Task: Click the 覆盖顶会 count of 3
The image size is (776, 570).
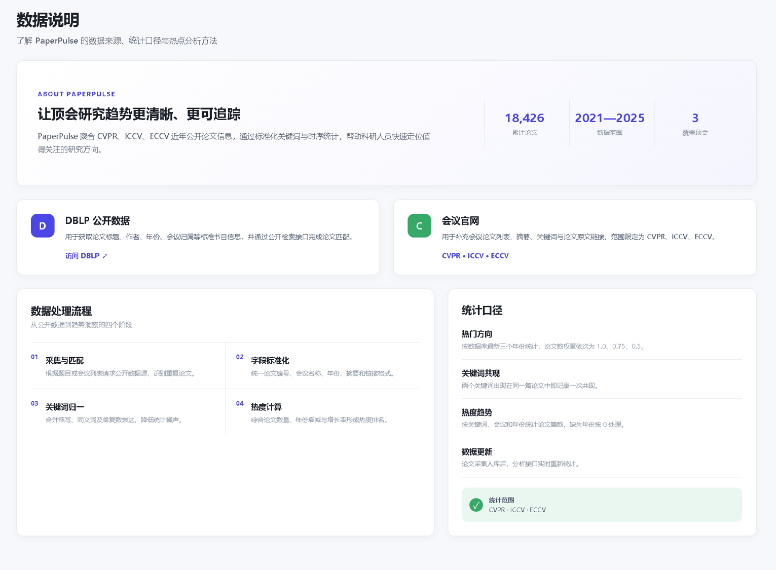Action: [695, 118]
